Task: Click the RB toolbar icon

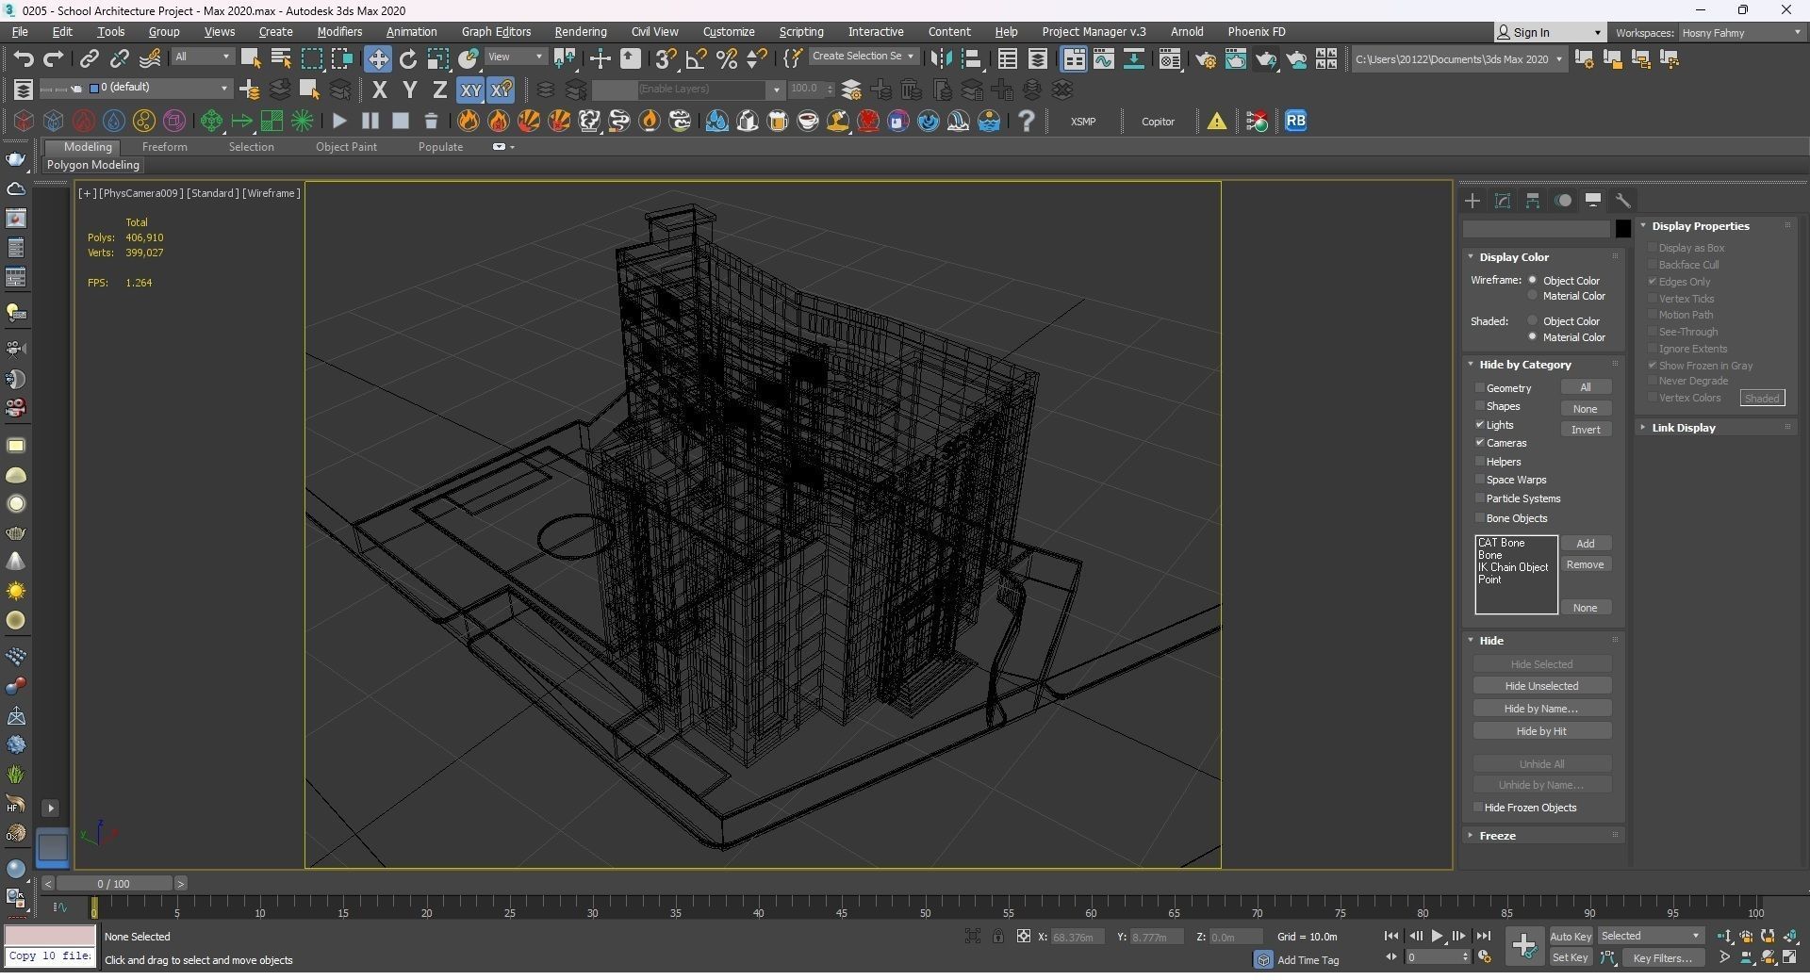Action: click(x=1295, y=121)
